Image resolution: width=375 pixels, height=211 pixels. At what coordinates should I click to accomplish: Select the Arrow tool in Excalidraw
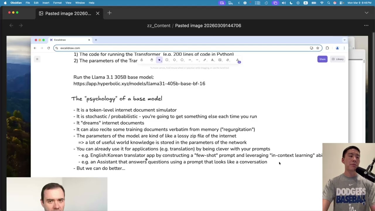(190, 60)
